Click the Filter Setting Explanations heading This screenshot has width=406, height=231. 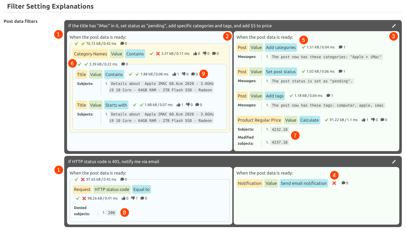tap(51, 6)
